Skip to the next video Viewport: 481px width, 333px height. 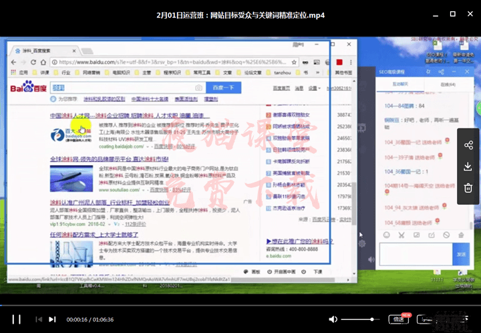coord(53,320)
